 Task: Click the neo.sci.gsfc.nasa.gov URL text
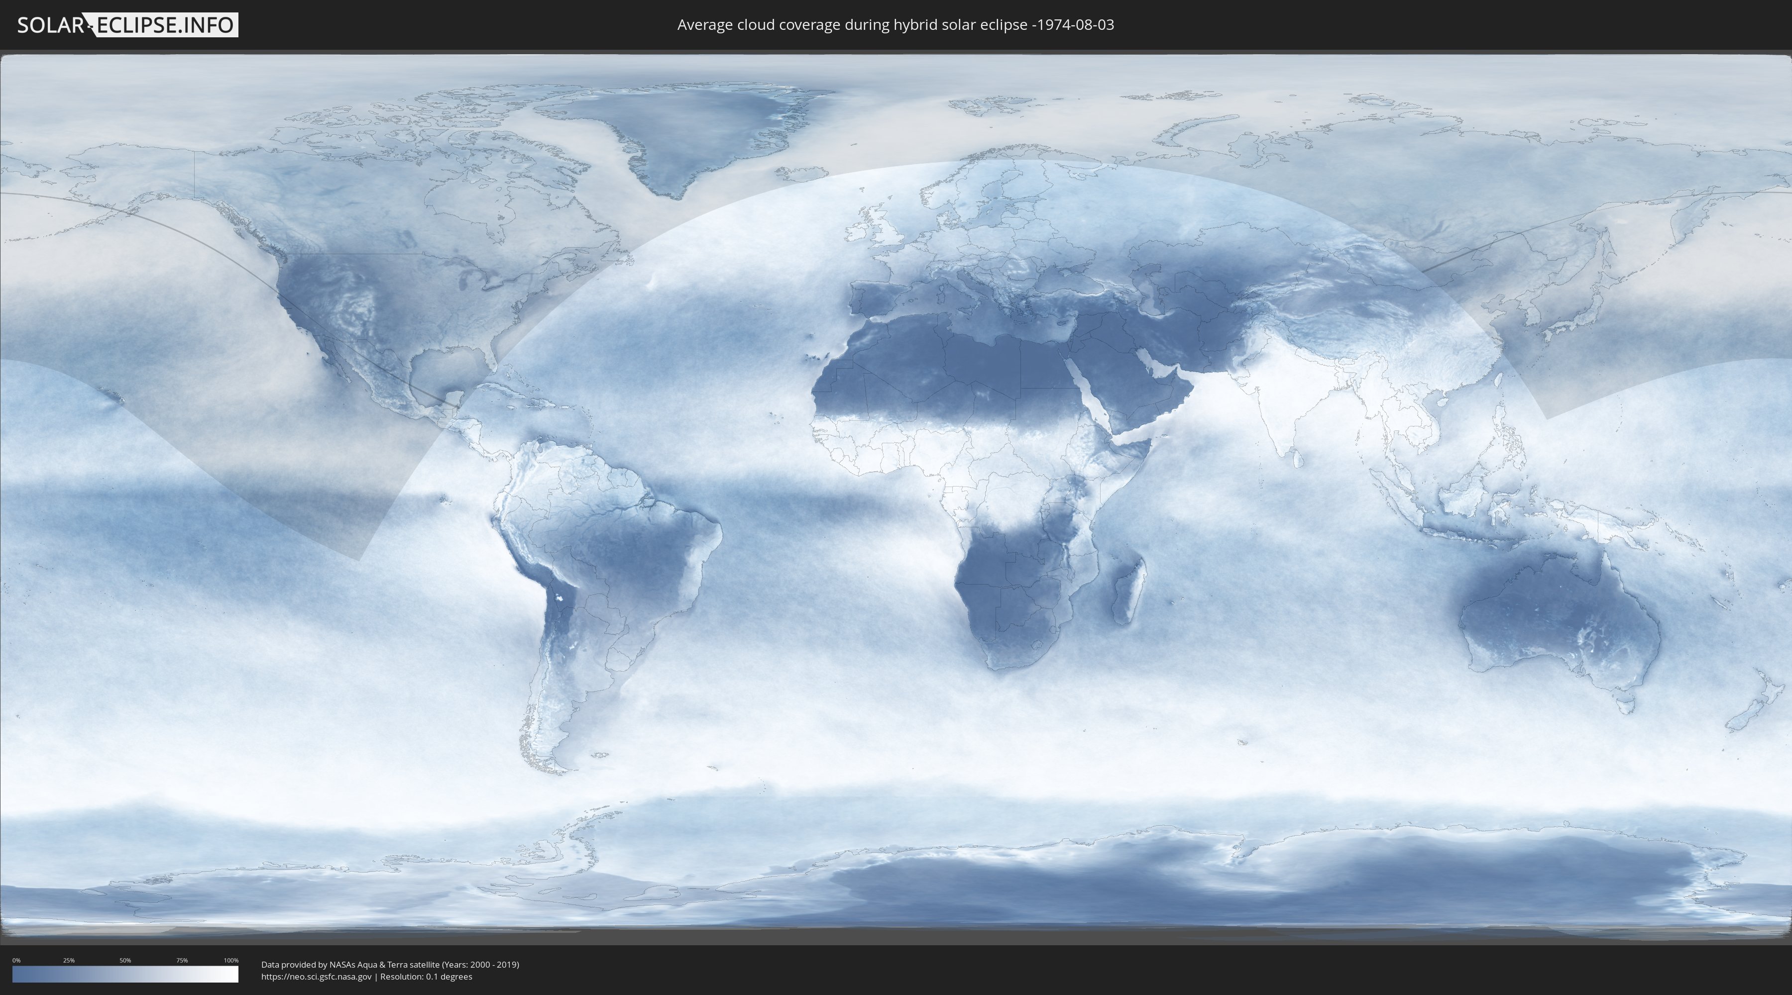317,976
